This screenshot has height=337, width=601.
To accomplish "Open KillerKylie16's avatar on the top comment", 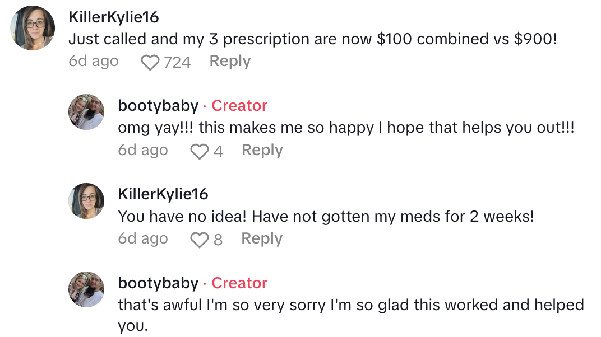I will [33, 29].
